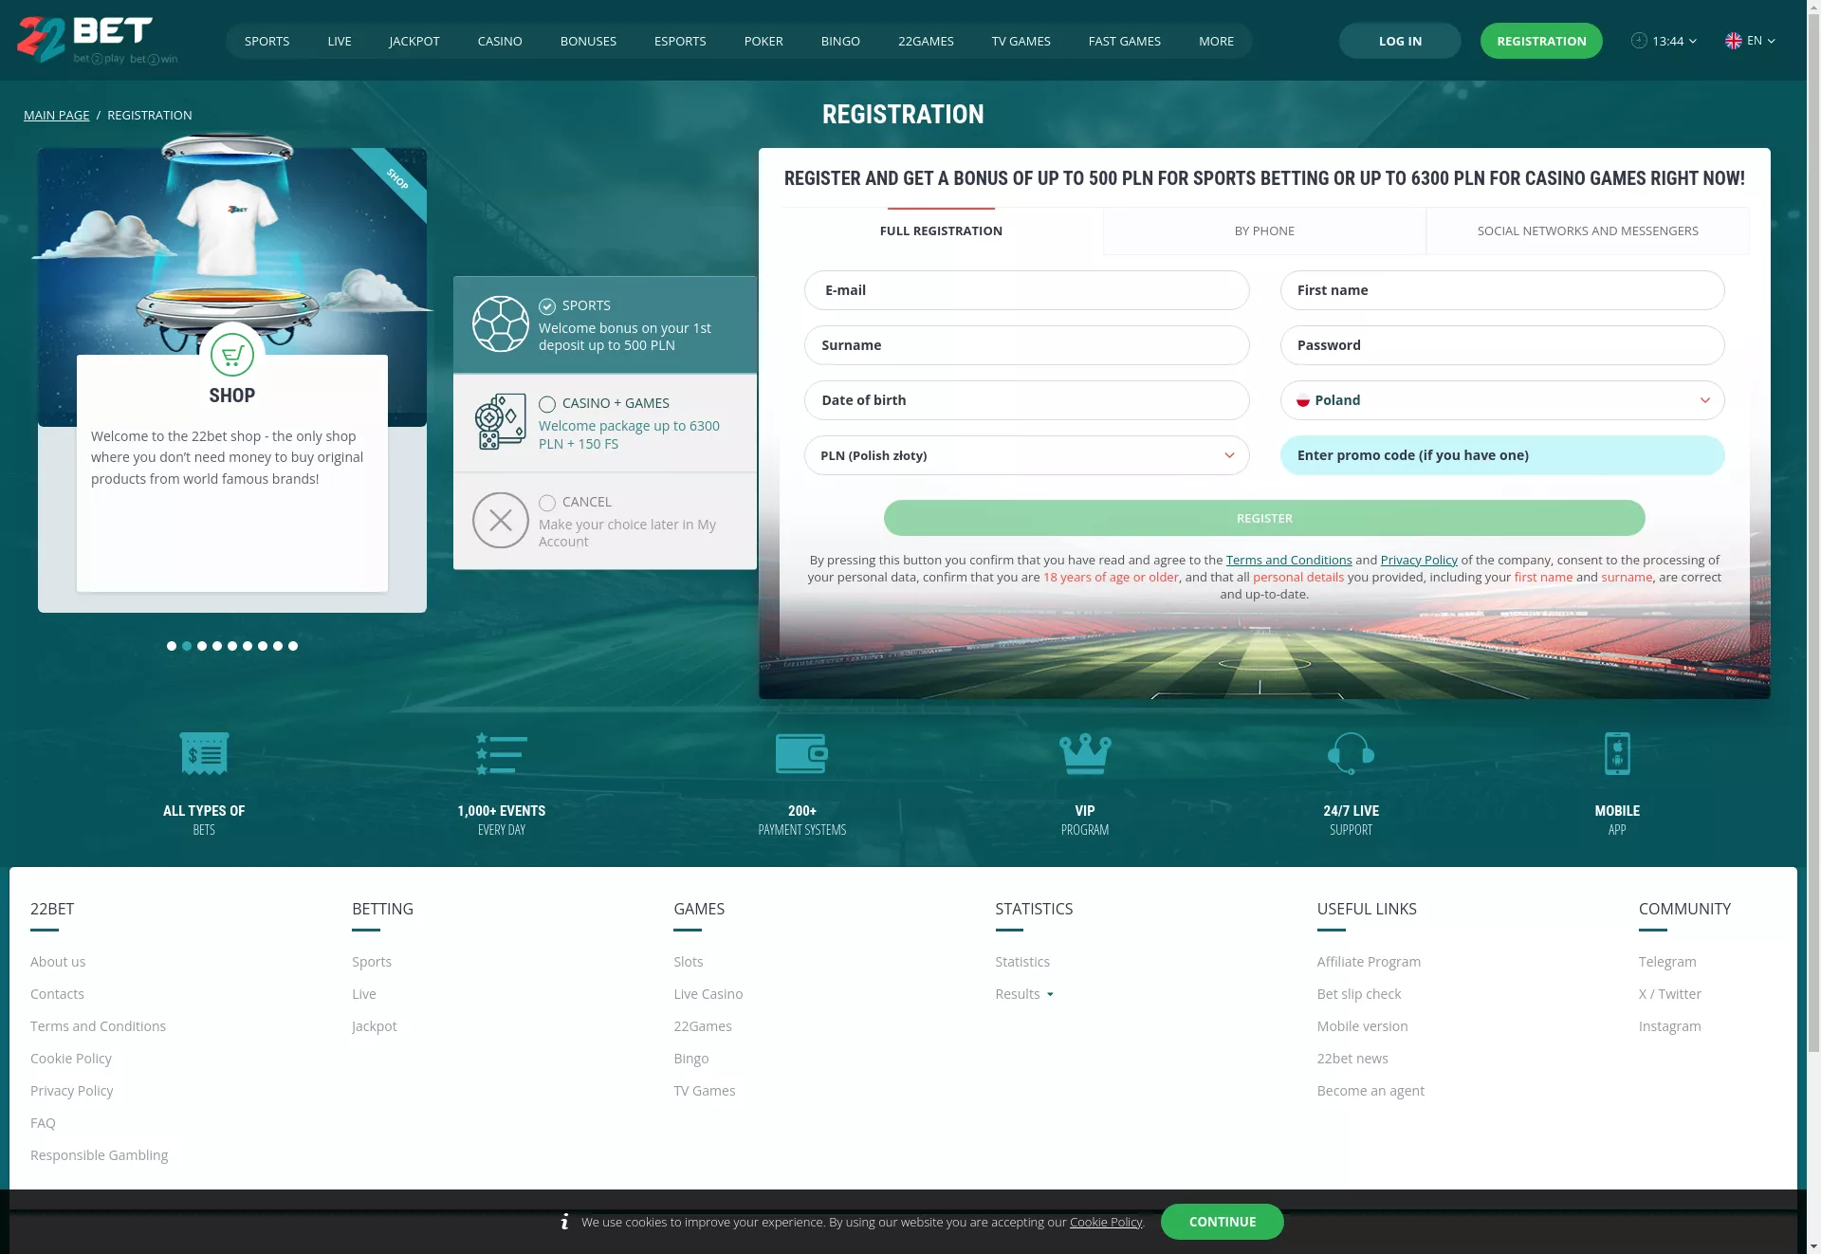
Task: Open the Responsible Gambling footer link
Action: pyautogui.click(x=99, y=1155)
